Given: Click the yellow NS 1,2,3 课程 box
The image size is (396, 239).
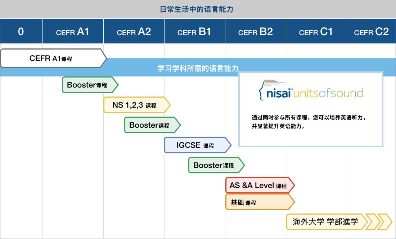Looking at the screenshot, I should pyautogui.click(x=134, y=105).
